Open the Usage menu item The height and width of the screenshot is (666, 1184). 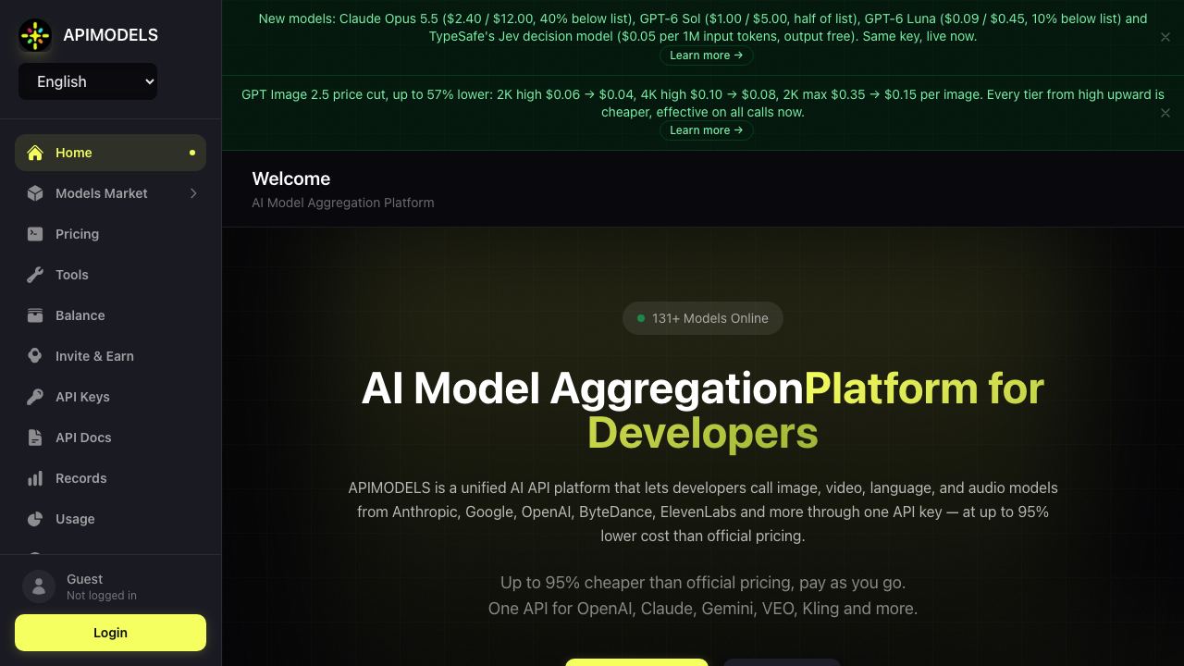pyautogui.click(x=110, y=519)
